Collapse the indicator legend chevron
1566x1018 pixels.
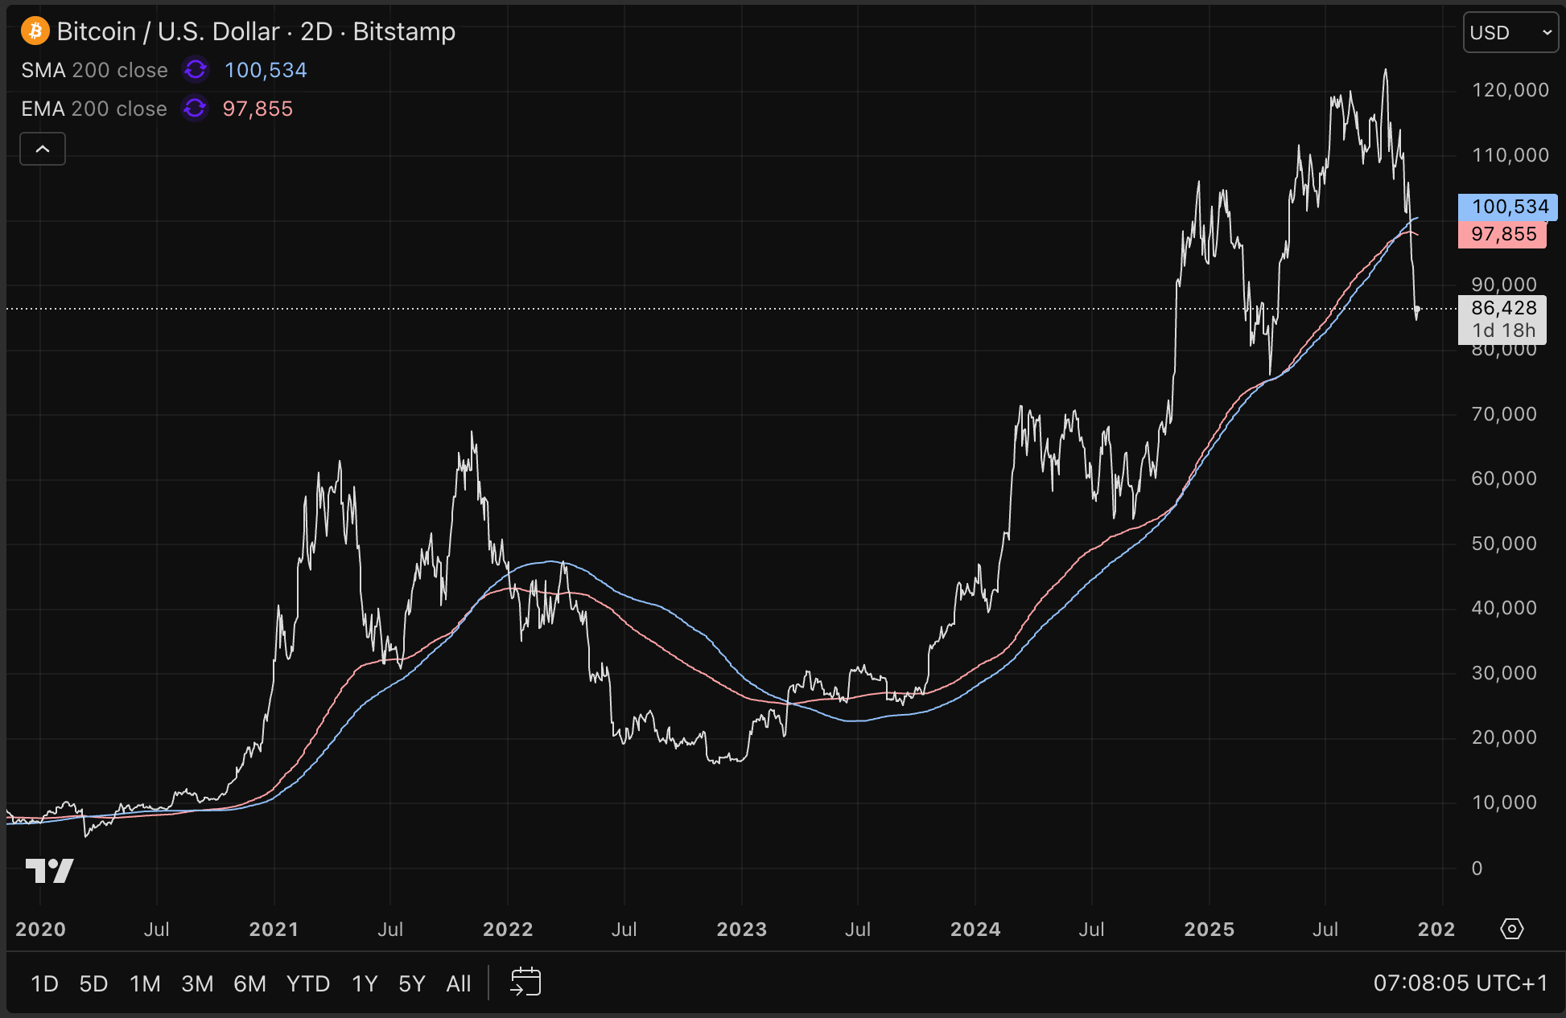[x=43, y=150]
